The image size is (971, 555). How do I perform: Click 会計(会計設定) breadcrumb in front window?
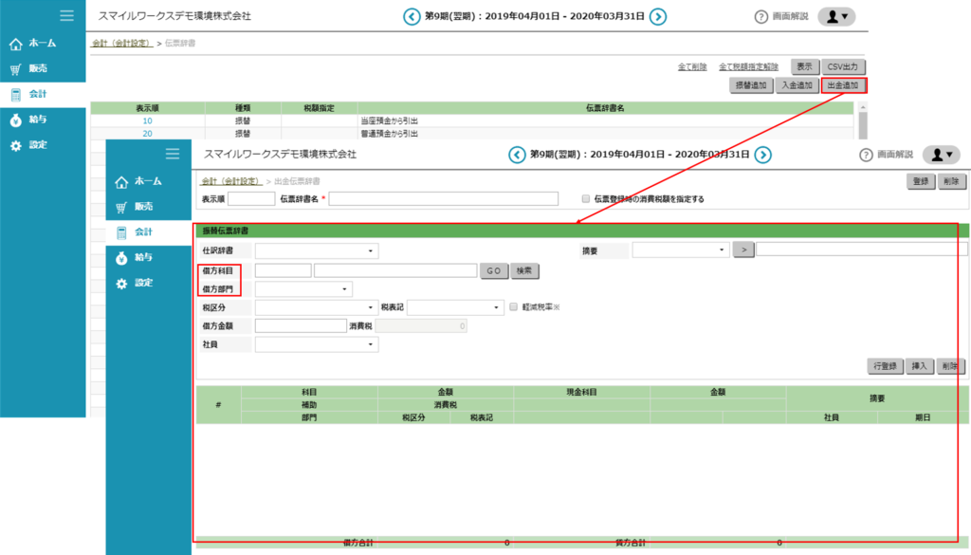pos(231,181)
